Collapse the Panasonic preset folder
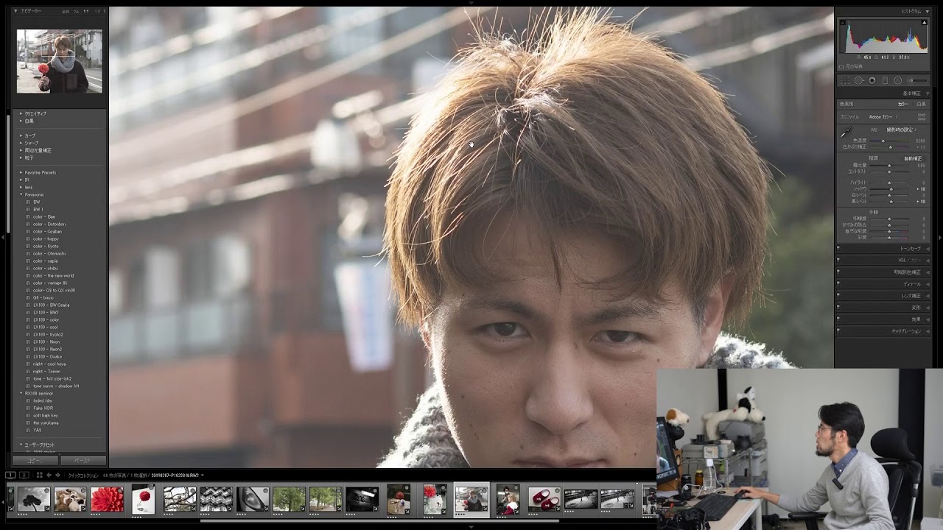The height and width of the screenshot is (530, 943). coord(21,194)
